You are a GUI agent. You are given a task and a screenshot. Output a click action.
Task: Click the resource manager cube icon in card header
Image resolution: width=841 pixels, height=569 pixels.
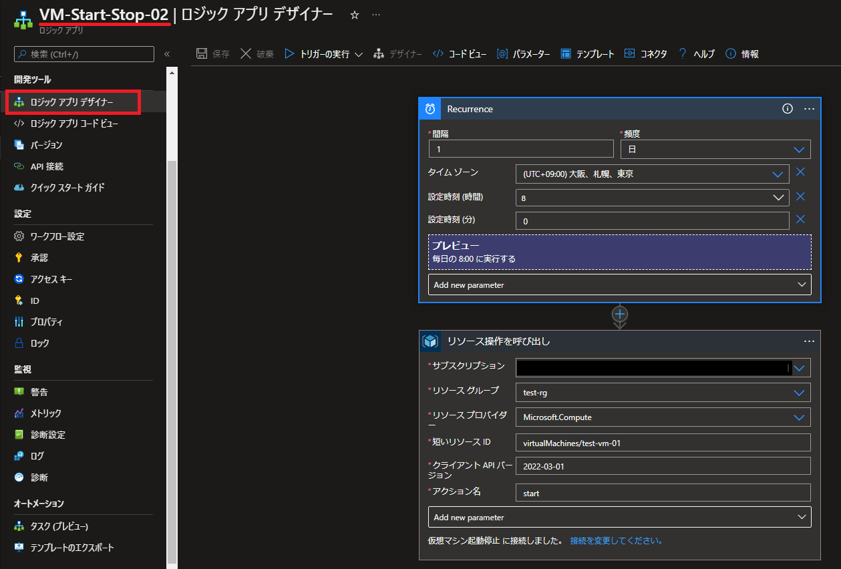[x=430, y=341]
